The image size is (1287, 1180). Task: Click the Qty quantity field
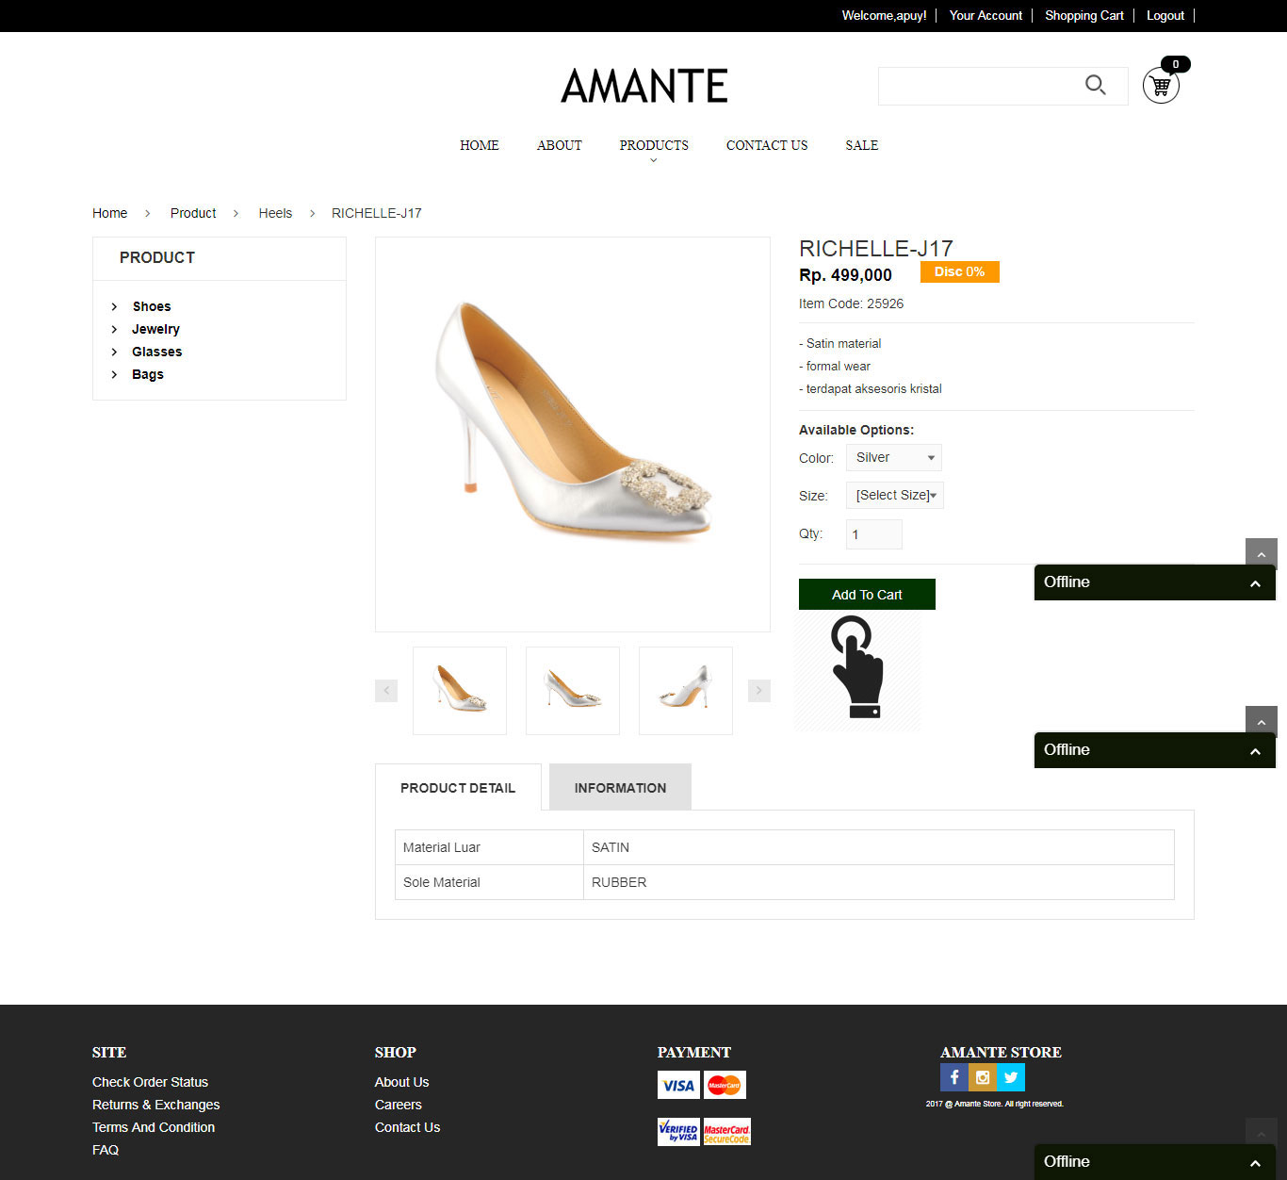[874, 534]
